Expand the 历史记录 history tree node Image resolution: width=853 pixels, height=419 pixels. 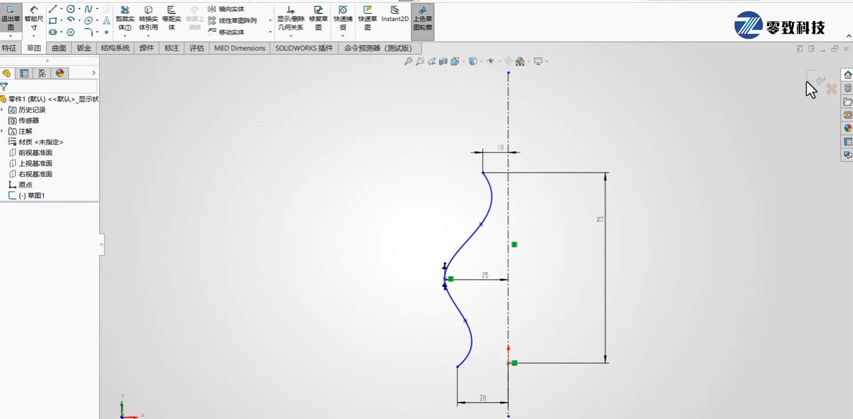click(x=3, y=110)
